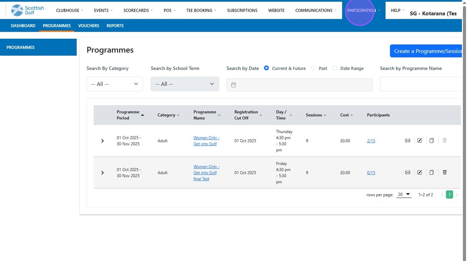Open the Help menu
Viewport: 467px width, 261px height.
coord(398,10)
